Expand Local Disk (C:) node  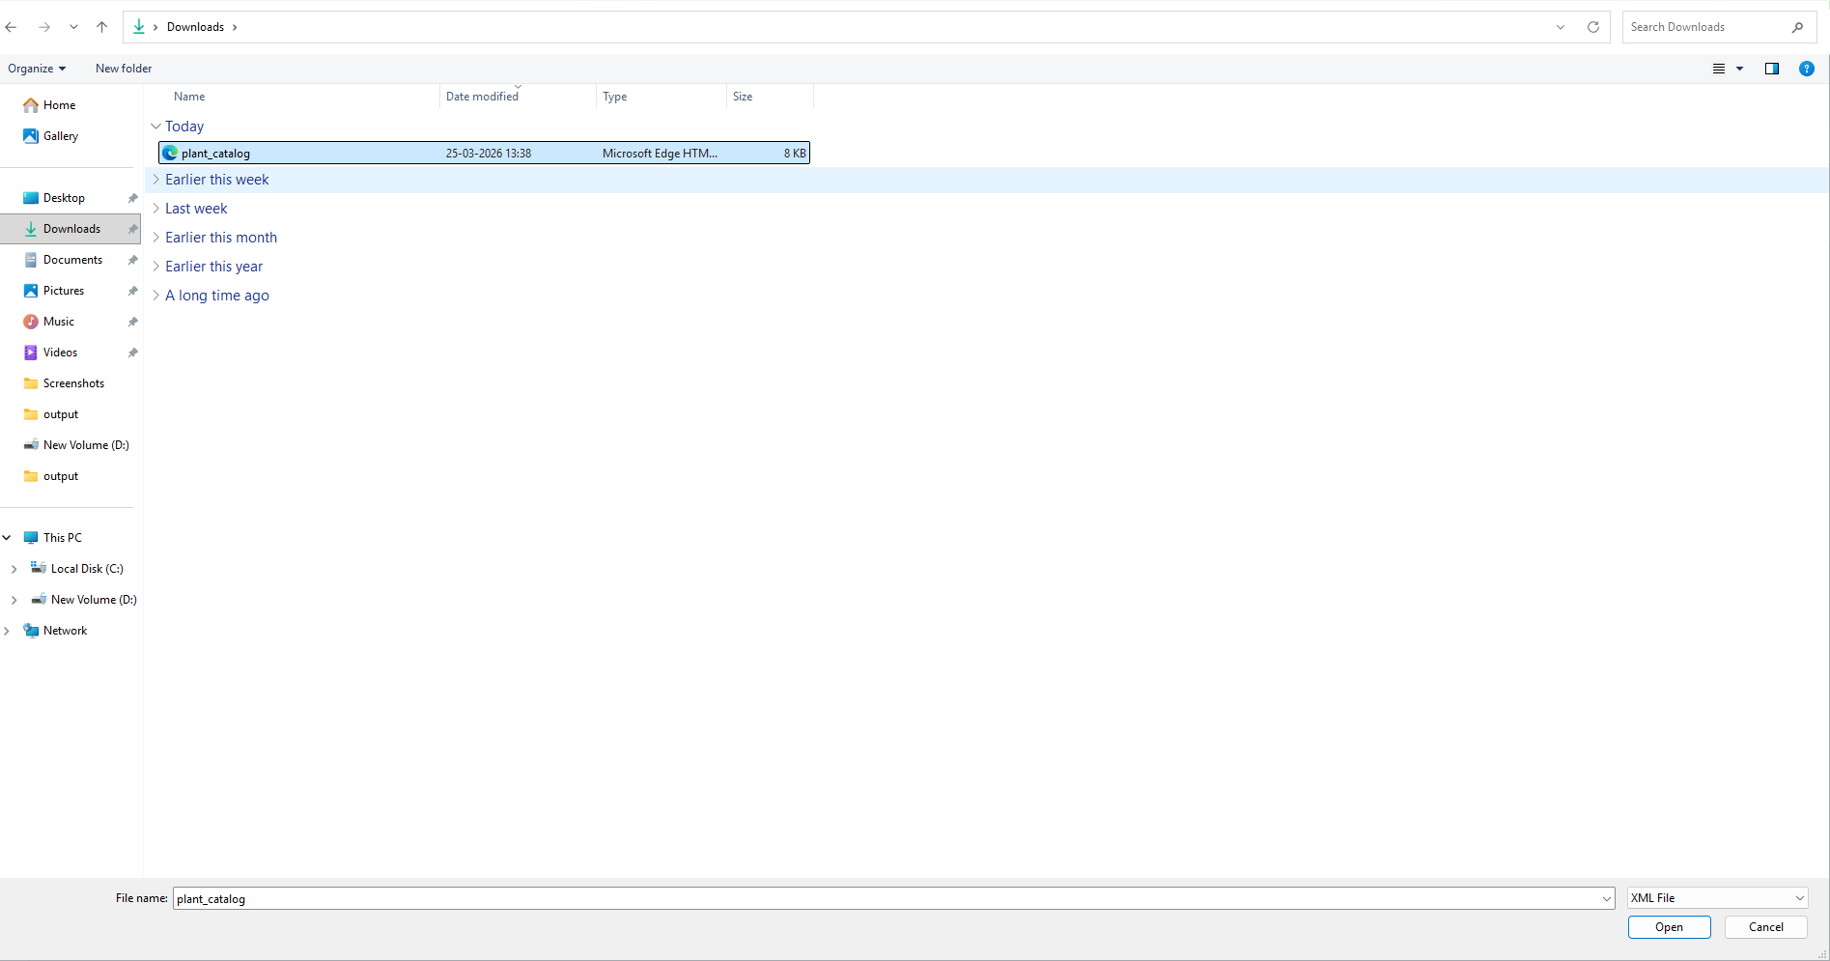pos(14,569)
